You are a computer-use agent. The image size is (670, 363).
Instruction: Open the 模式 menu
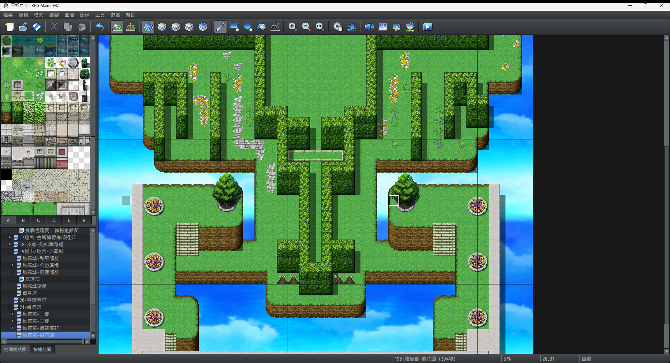click(39, 15)
